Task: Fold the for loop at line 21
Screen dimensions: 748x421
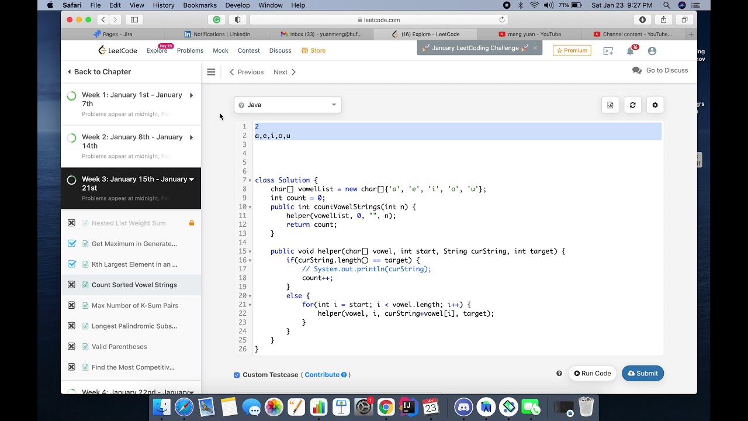Action: tap(251, 305)
